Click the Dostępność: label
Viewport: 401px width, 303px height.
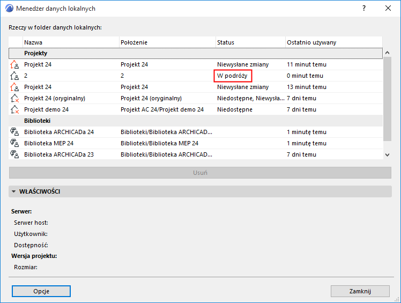coord(31,245)
